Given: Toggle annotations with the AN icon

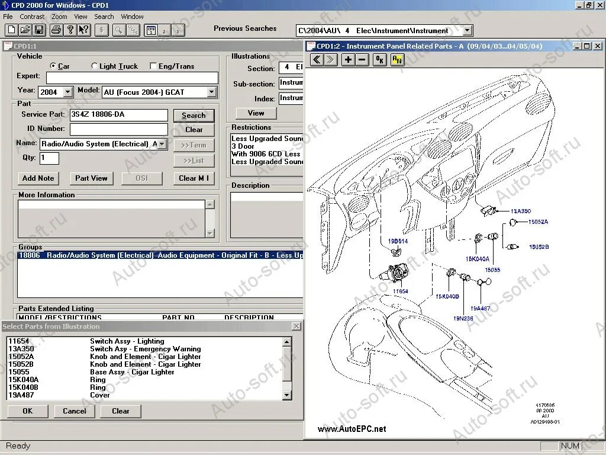Looking at the screenshot, I should pyautogui.click(x=397, y=59).
